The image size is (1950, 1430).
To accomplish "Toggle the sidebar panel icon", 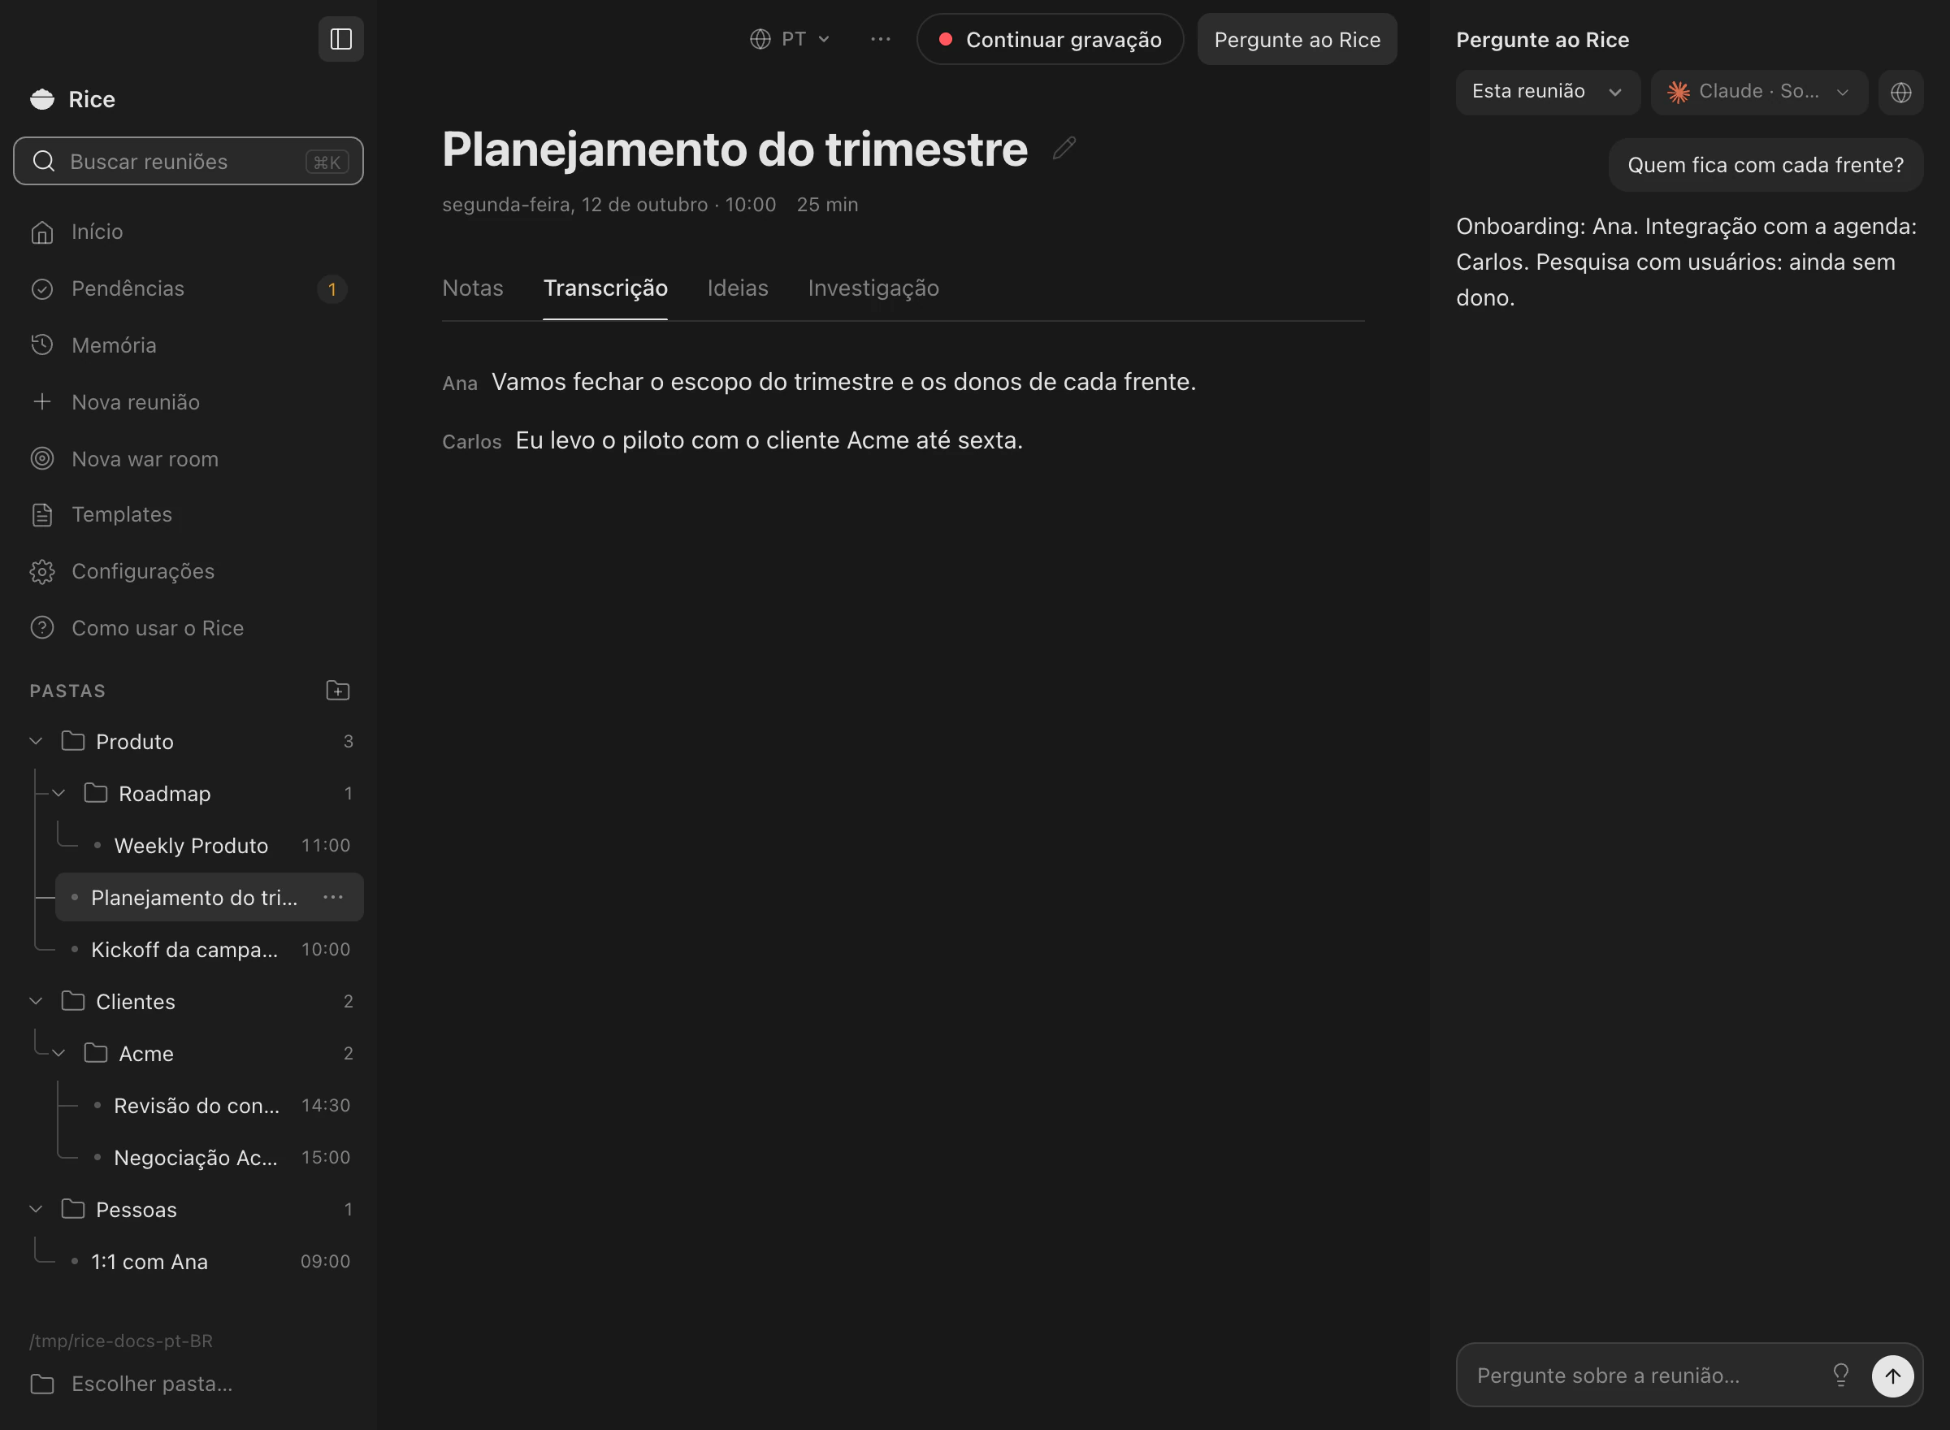I will [x=341, y=39].
